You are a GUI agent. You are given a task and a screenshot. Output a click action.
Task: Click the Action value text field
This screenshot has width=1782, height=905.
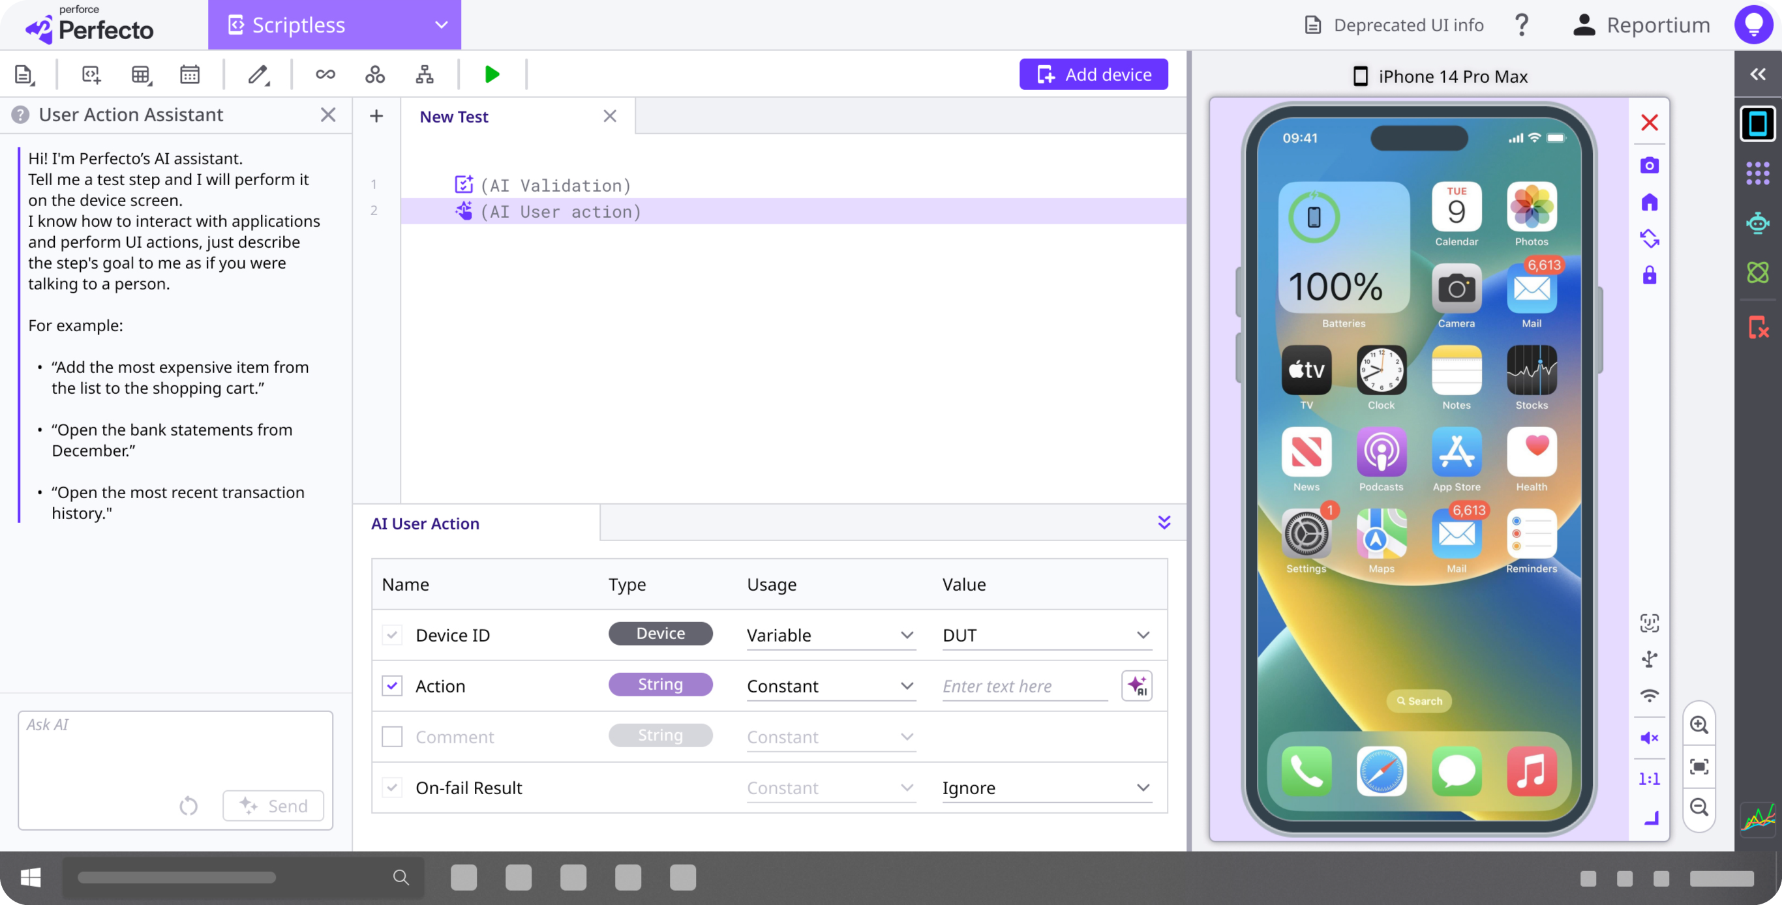(1025, 686)
